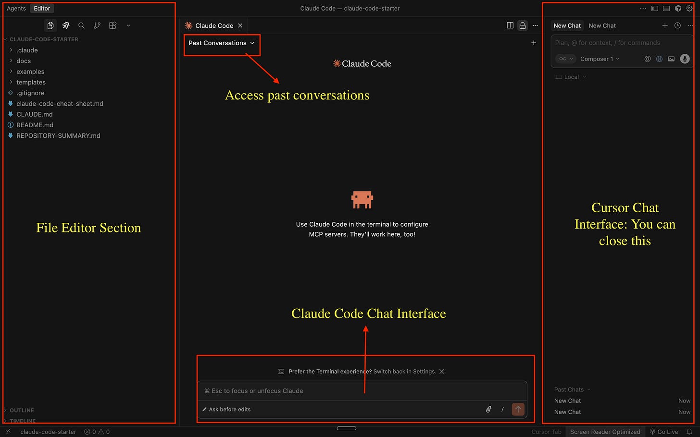Open the CLAUDE.md file in the explorer
Image resolution: width=700 pixels, height=437 pixels.
tap(35, 114)
